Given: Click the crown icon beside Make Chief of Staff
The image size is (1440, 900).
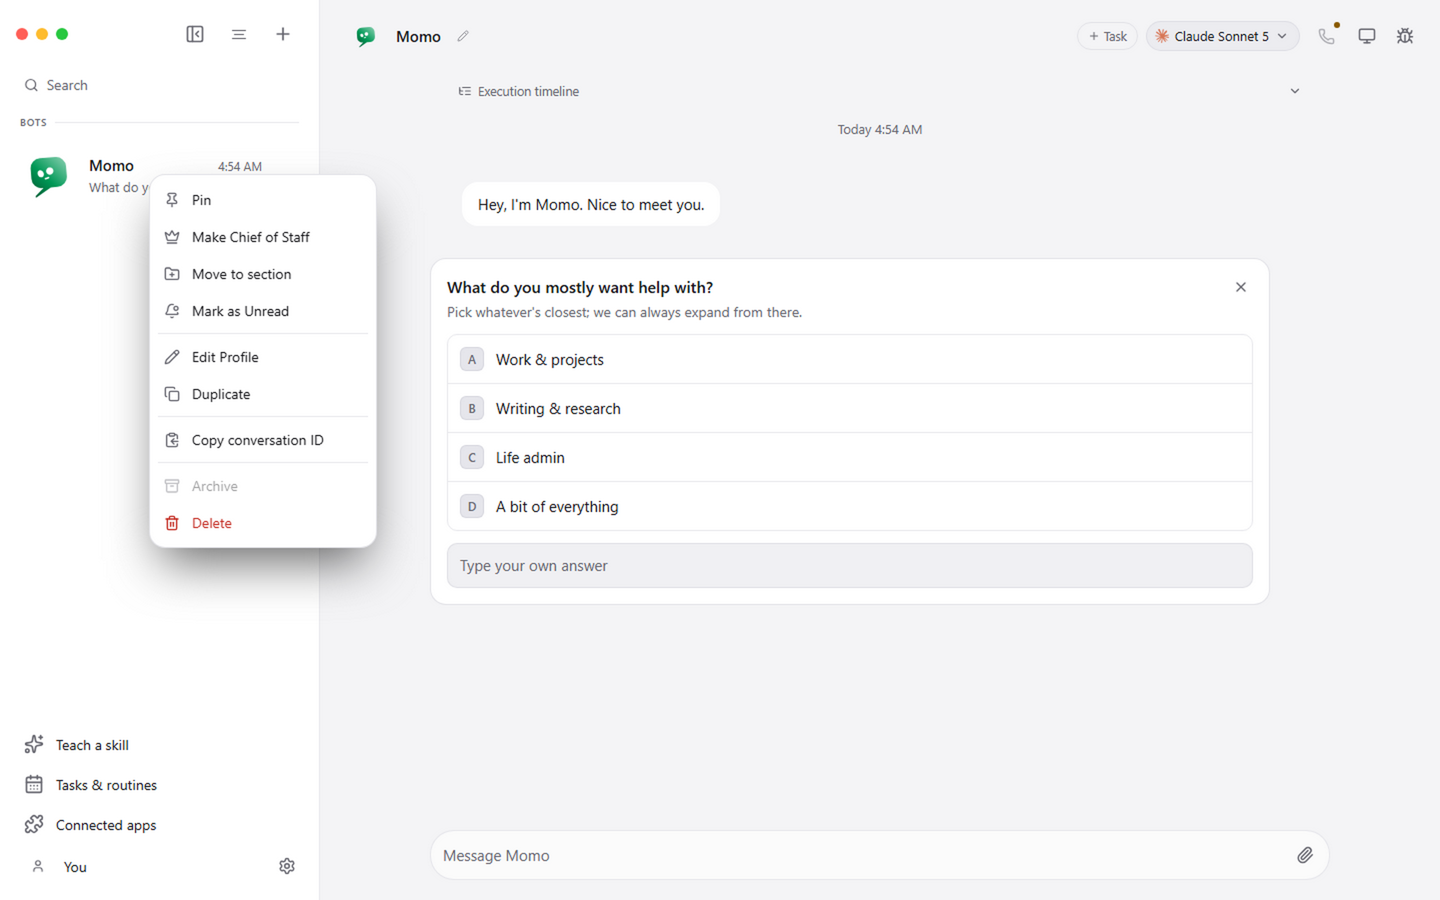Looking at the screenshot, I should pyautogui.click(x=172, y=237).
